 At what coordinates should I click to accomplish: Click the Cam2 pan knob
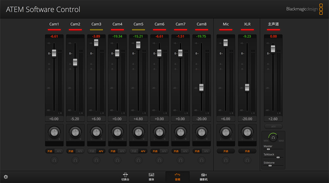tap(75, 132)
